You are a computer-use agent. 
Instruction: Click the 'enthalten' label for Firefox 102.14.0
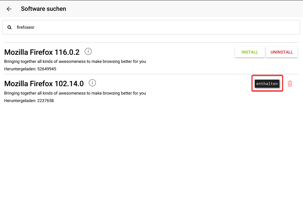click(267, 84)
